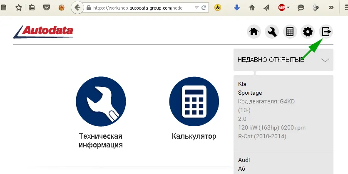Click the 120 kW (163hp) 6200 rpm line

click(272, 128)
